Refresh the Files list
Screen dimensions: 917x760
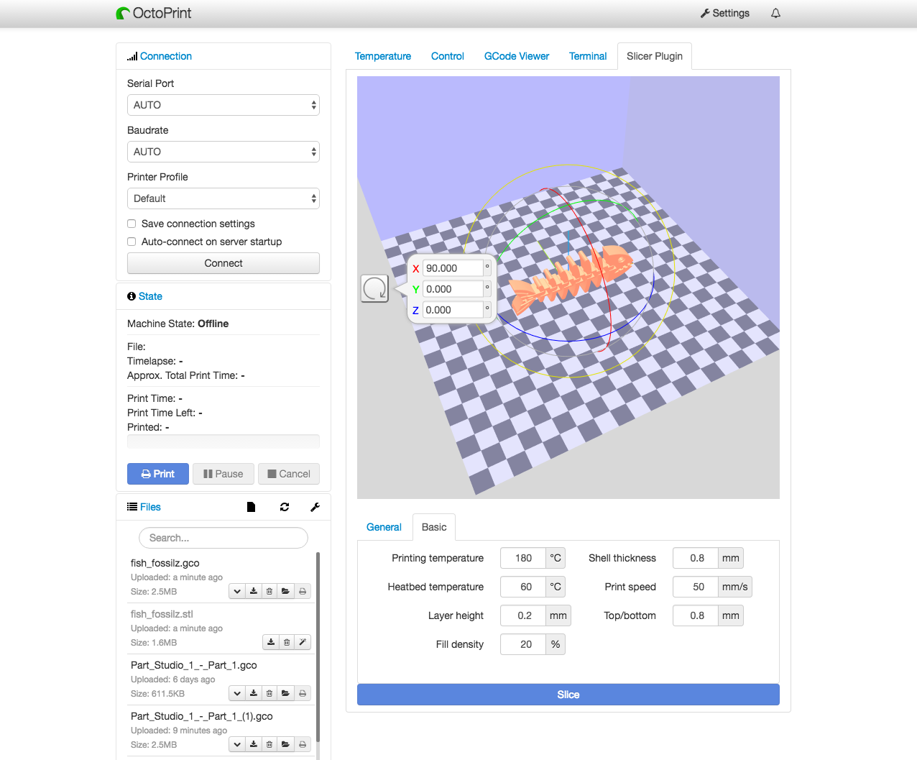(285, 507)
